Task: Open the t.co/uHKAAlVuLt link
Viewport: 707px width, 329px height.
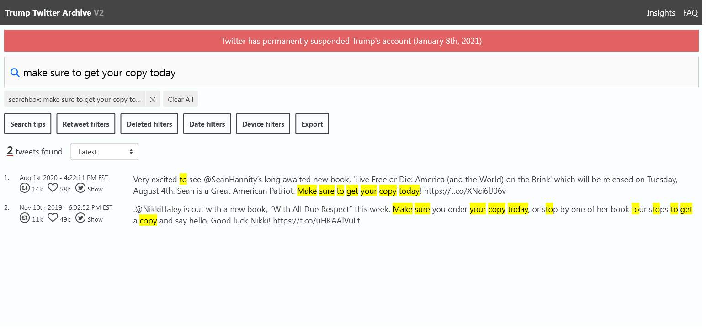Action: 316,221
